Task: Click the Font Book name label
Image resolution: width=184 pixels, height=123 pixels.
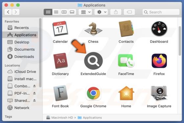Action: (60, 106)
